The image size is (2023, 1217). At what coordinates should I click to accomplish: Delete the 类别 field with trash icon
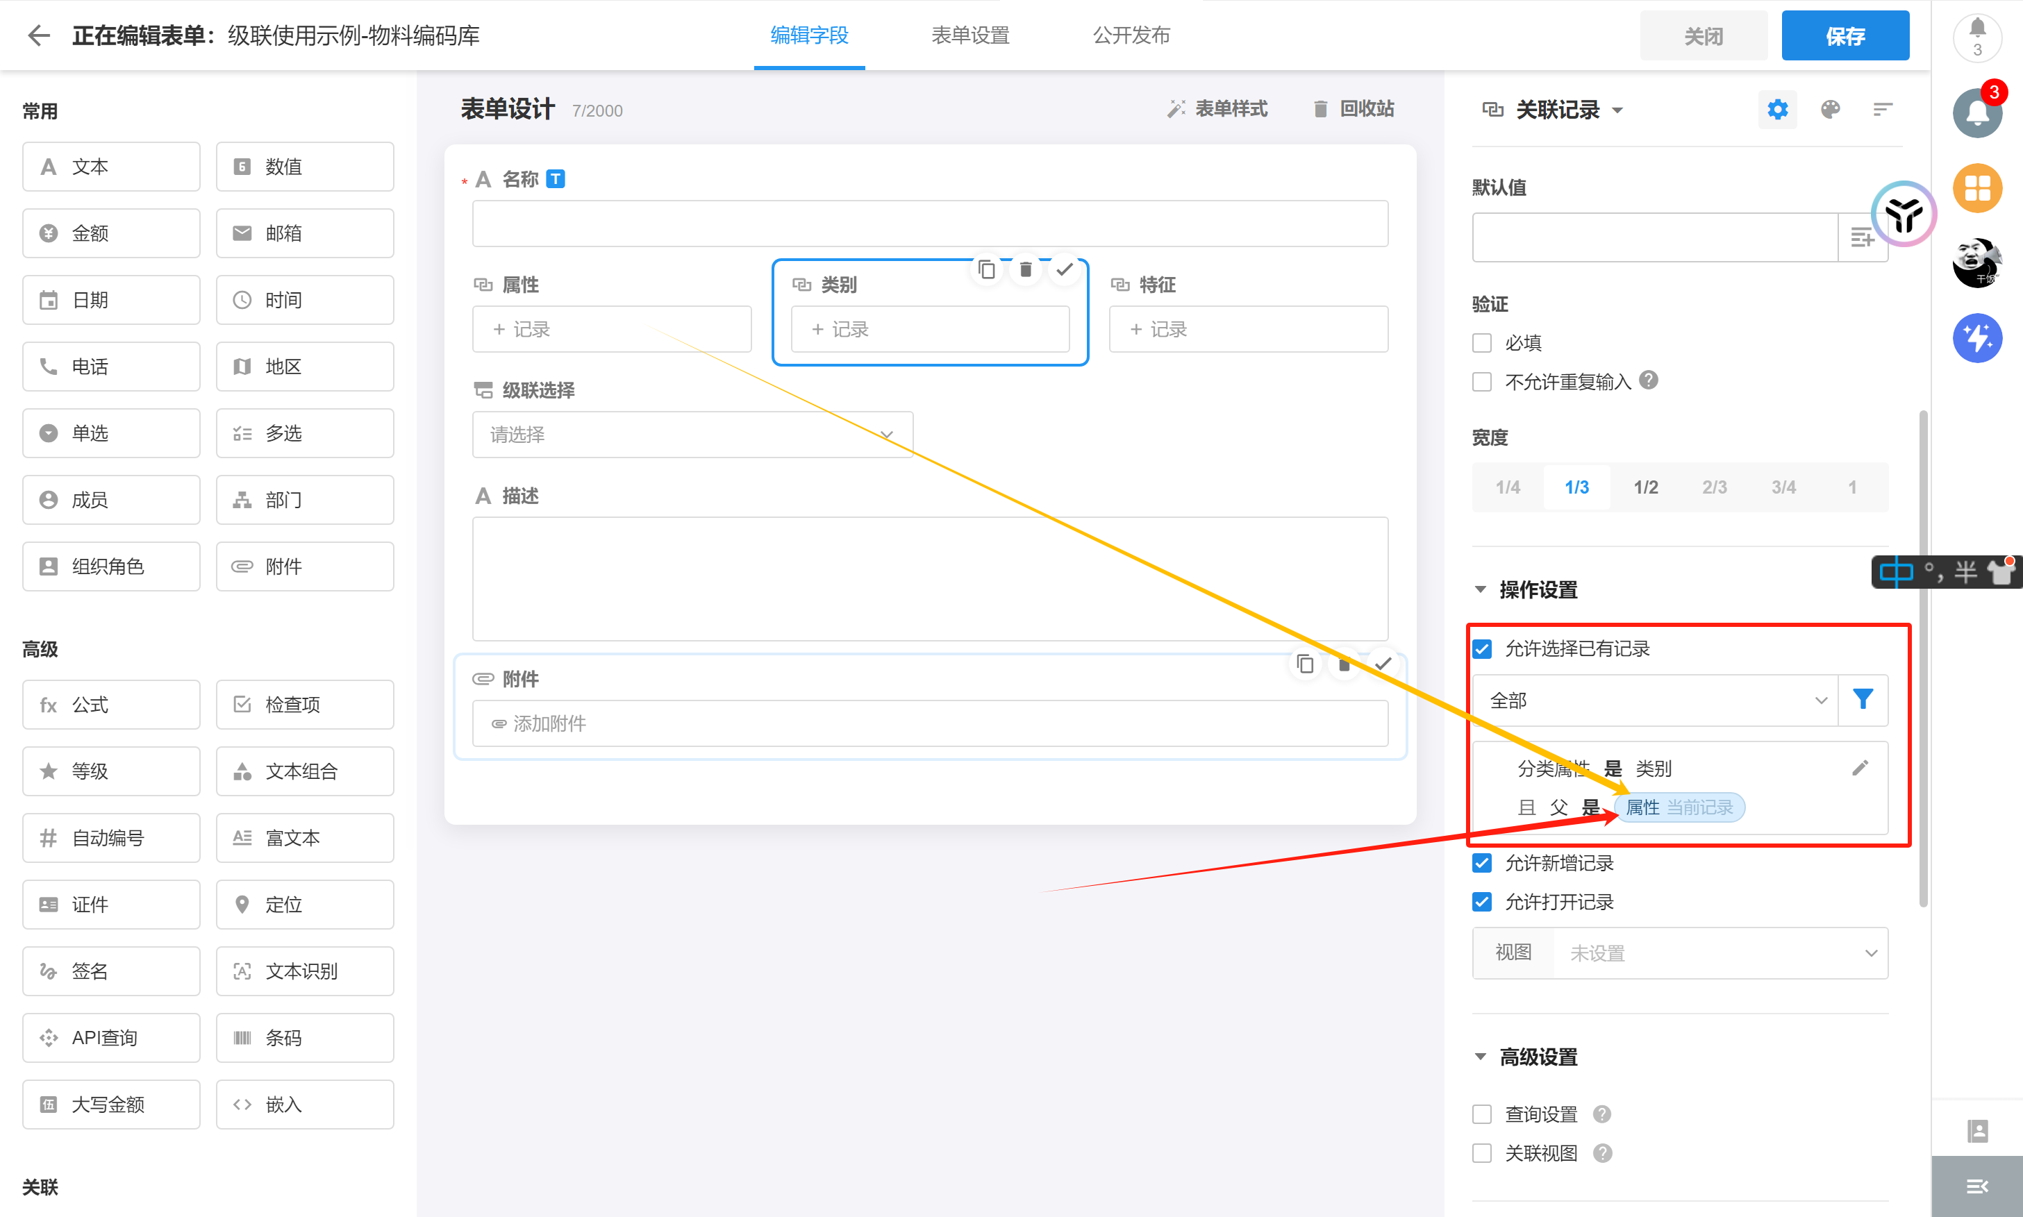[x=1026, y=269]
